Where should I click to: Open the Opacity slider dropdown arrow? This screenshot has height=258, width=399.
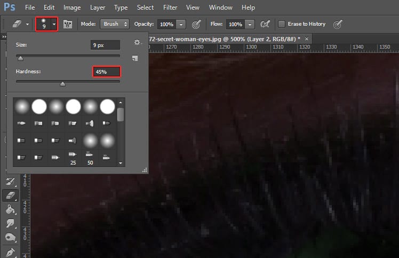(181, 25)
